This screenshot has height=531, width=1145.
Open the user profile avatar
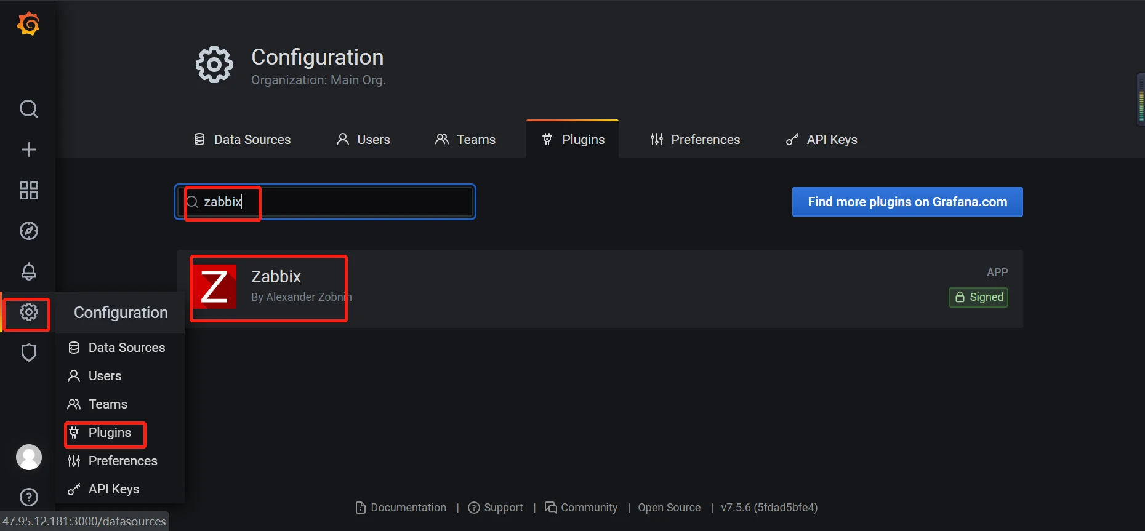pyautogui.click(x=29, y=457)
